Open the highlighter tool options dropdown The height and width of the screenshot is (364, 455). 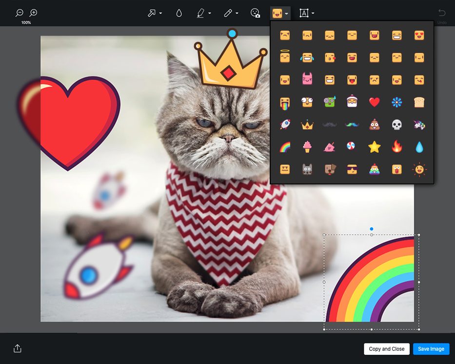[x=209, y=14]
